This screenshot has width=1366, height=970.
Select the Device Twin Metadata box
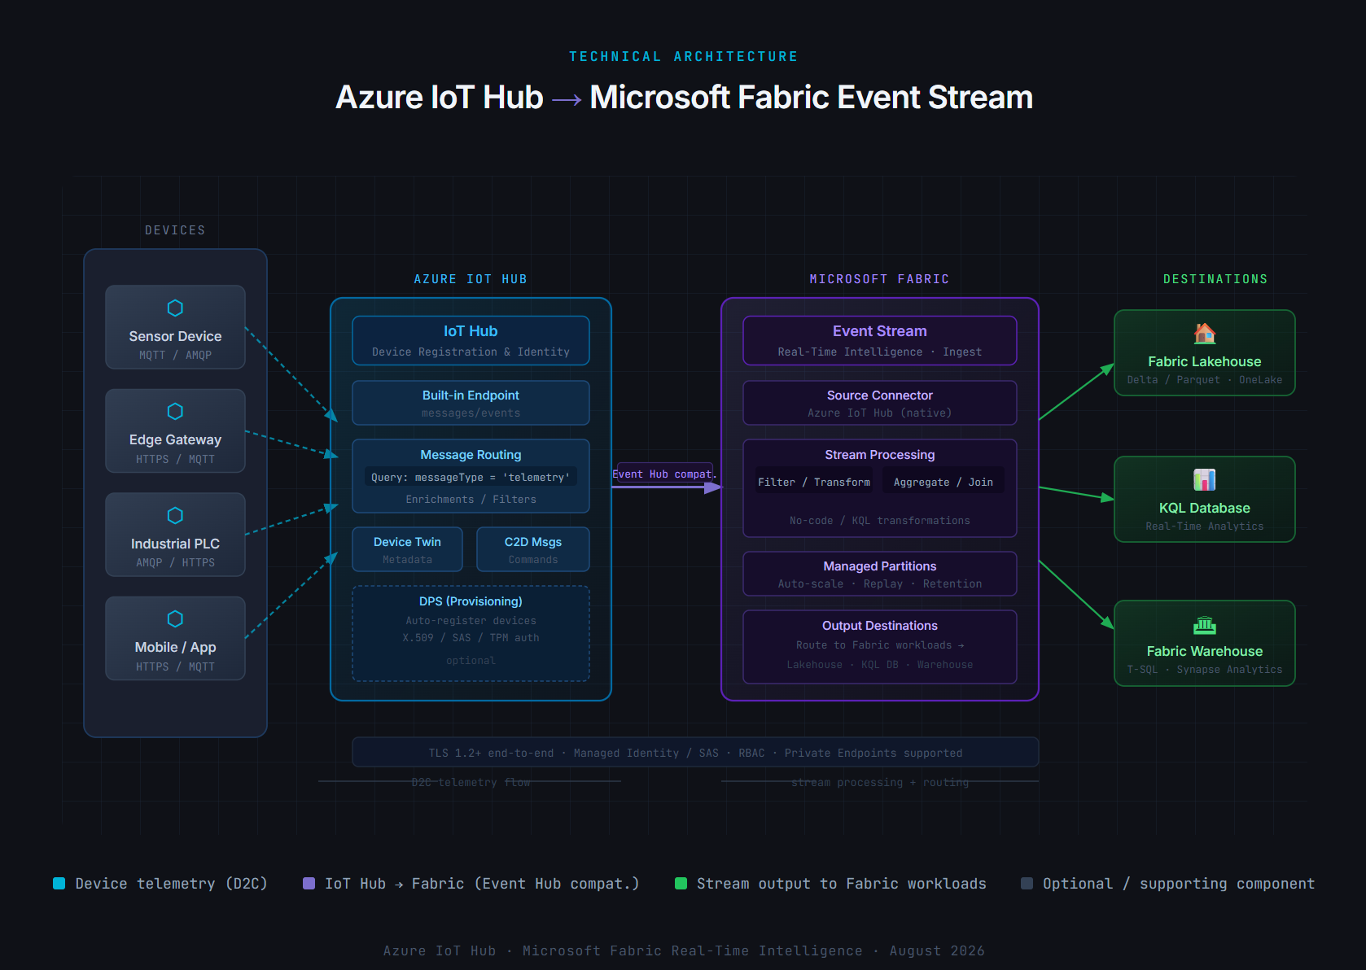407,549
